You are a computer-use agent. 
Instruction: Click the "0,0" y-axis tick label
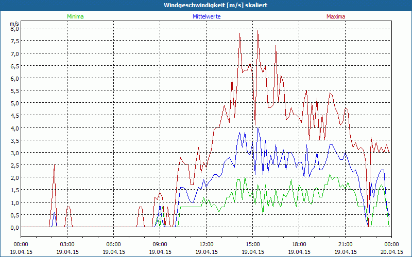[x=15, y=227]
